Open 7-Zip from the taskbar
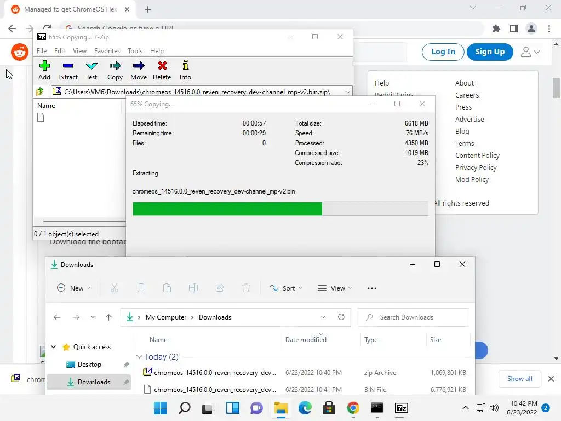This screenshot has height=421, width=561. pos(402,408)
